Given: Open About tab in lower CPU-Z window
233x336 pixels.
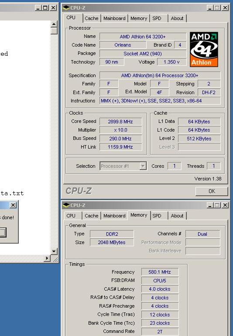Looking at the screenshot, I should tap(177, 216).
